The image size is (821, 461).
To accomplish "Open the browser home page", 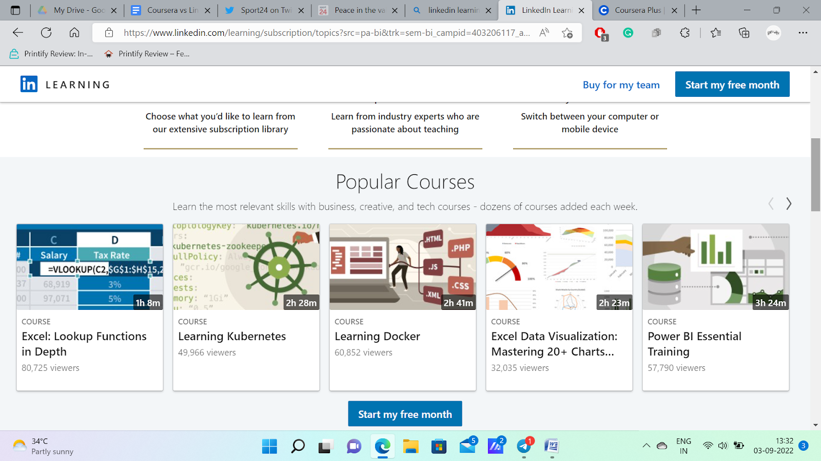I will tap(74, 33).
